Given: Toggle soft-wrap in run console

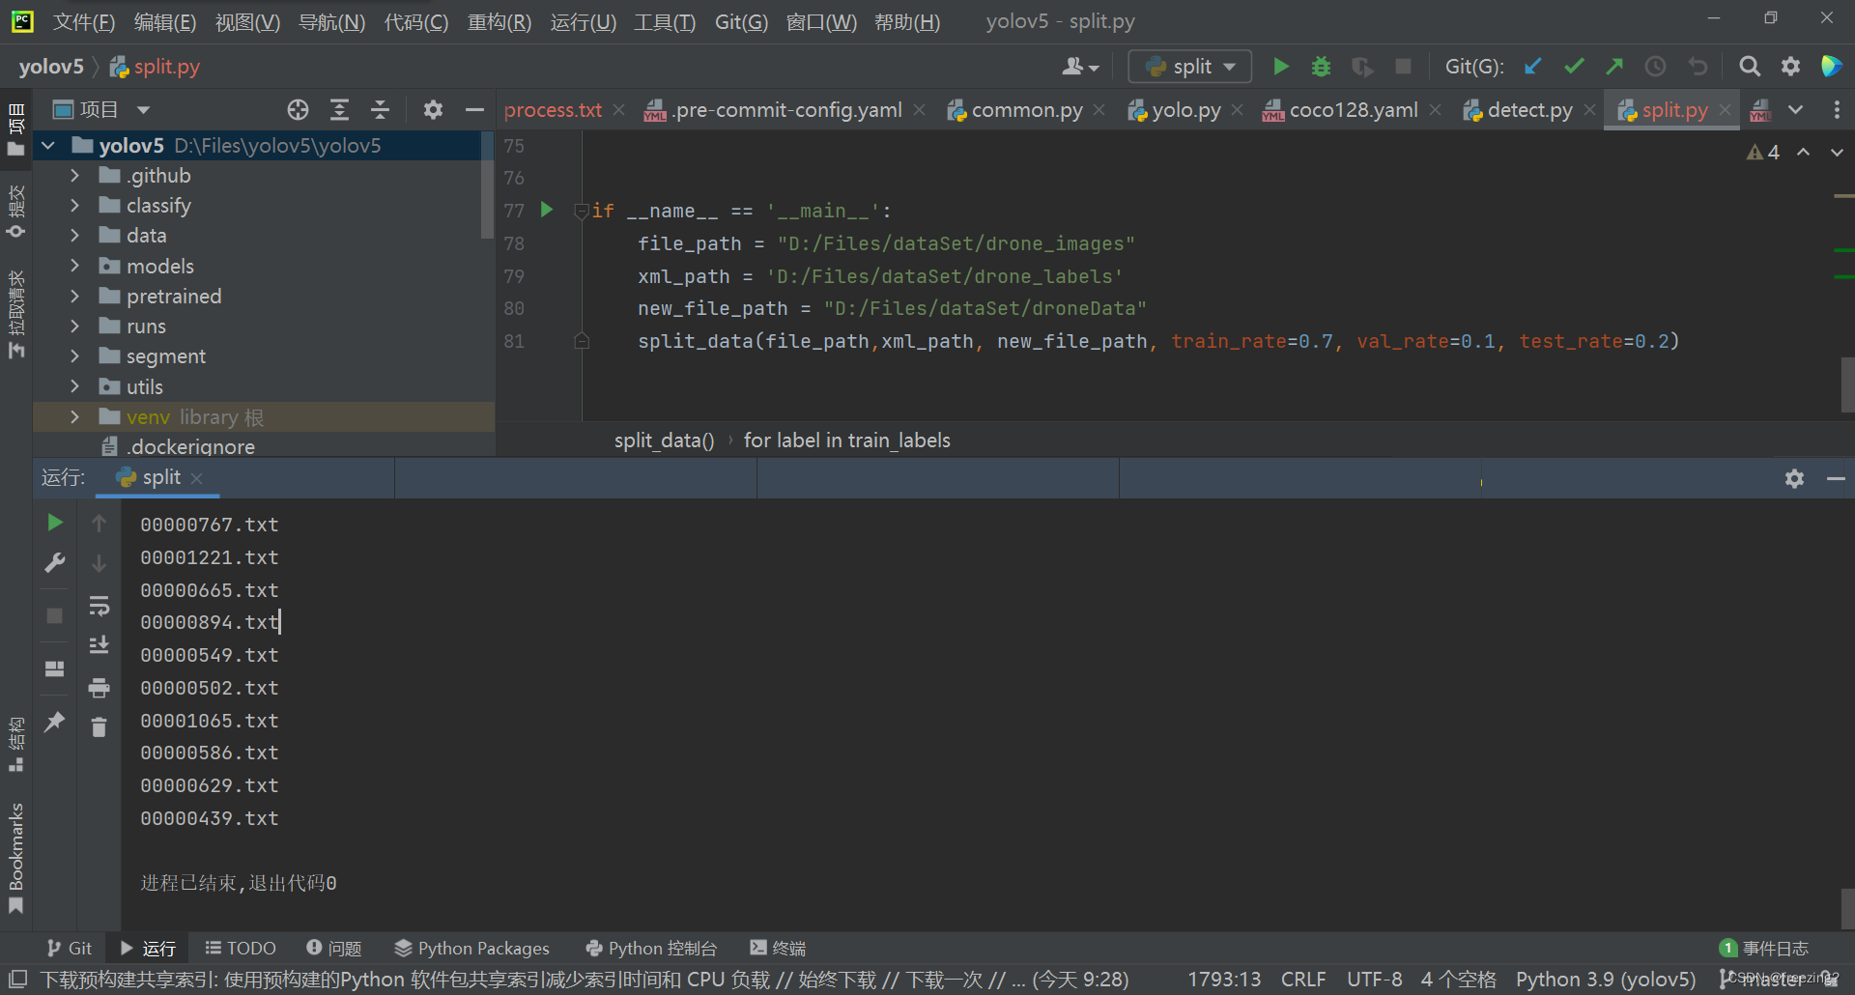Looking at the screenshot, I should click(99, 607).
